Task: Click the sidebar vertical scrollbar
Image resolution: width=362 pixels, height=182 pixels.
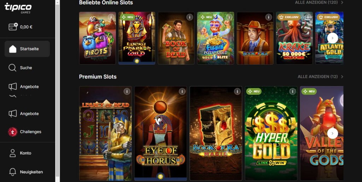Action: pos(58,91)
